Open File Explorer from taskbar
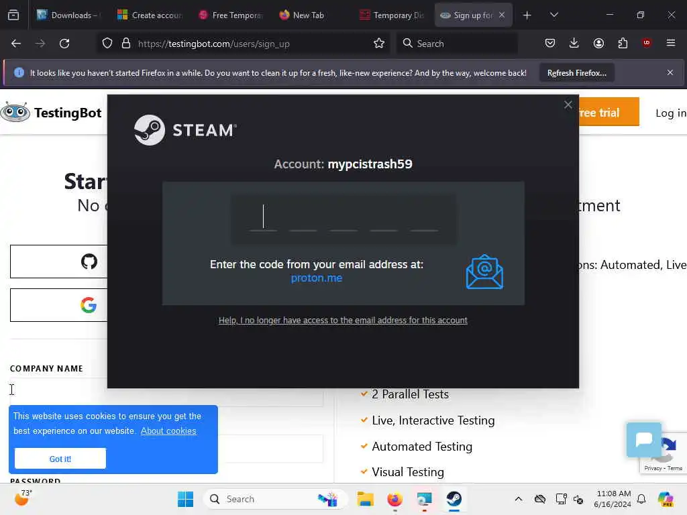 pyautogui.click(x=365, y=499)
